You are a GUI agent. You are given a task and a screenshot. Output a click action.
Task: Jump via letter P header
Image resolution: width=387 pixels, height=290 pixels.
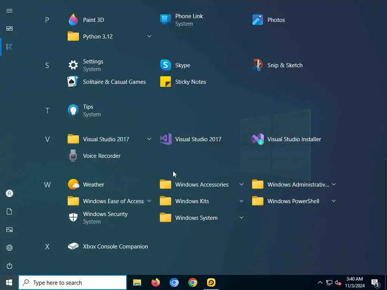click(47, 20)
